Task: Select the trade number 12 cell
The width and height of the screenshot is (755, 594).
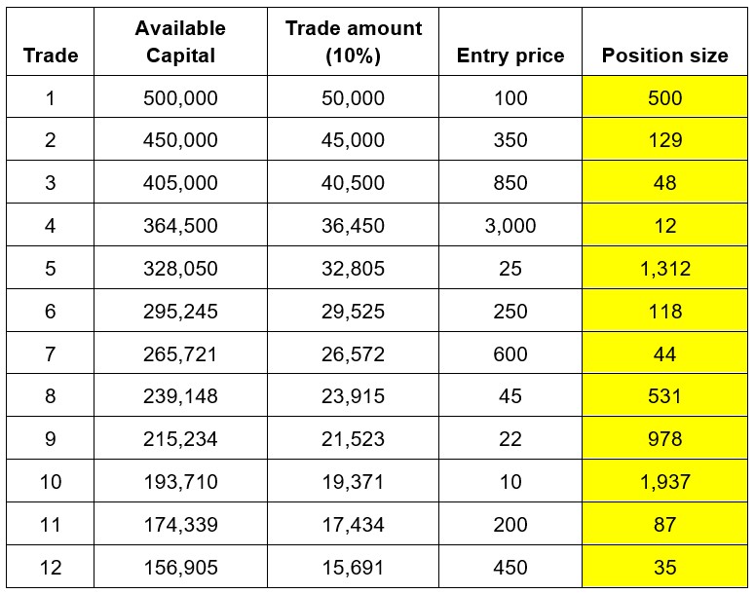Action: pos(51,568)
